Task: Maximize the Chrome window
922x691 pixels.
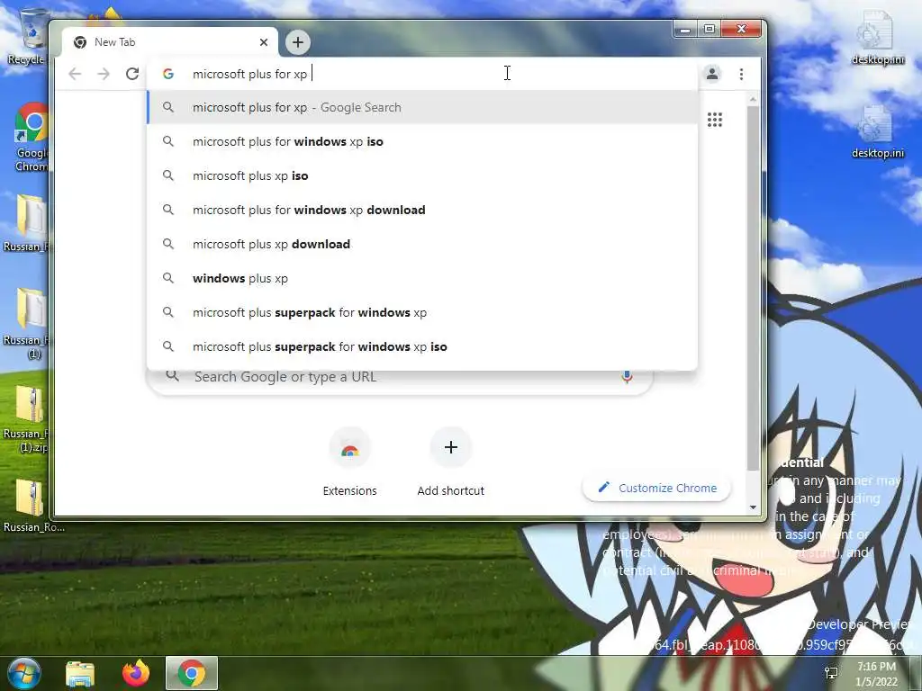Action: pyautogui.click(x=710, y=29)
